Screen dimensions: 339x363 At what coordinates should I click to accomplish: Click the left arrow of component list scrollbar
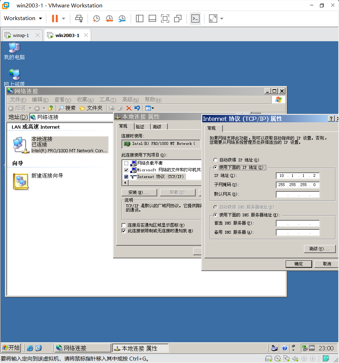125,183
